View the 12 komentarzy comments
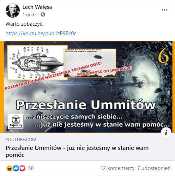 (x=117, y=168)
